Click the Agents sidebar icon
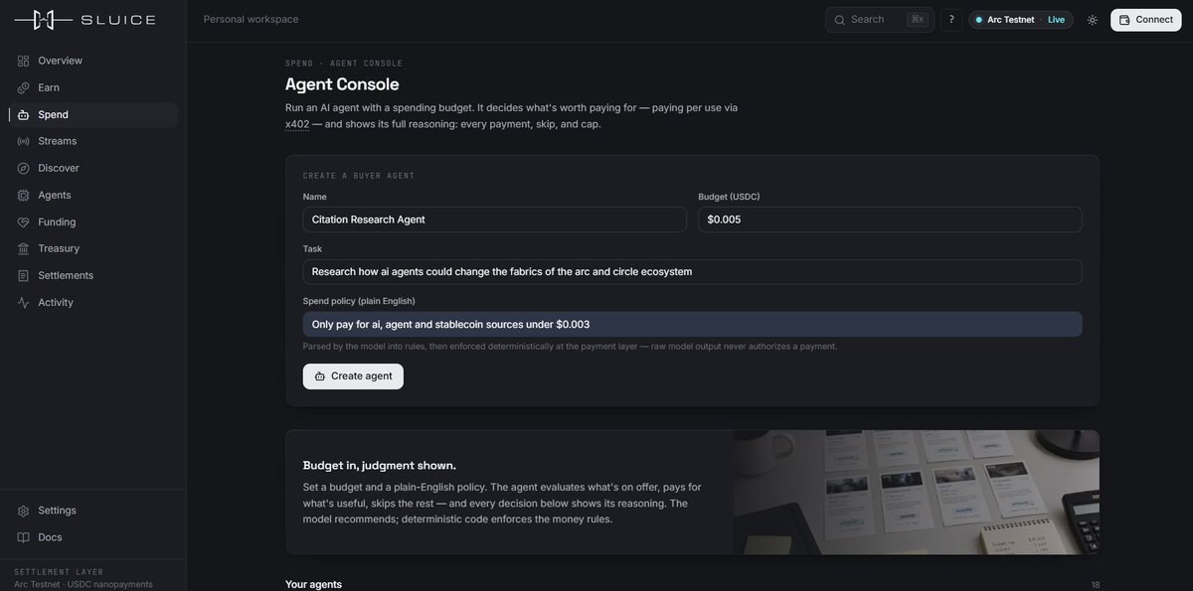The height and width of the screenshot is (591, 1193). [23, 195]
